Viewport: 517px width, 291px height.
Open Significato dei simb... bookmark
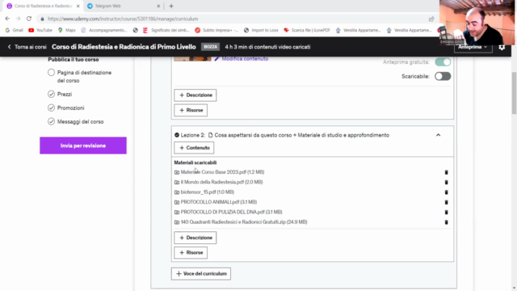pos(166,30)
